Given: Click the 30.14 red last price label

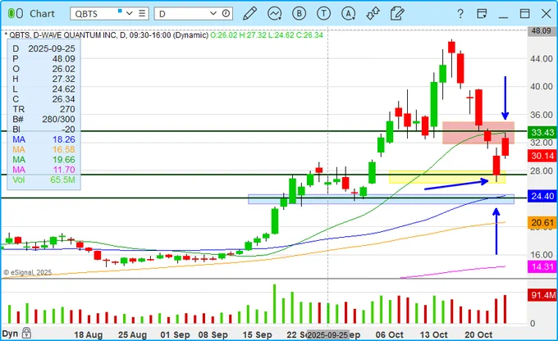Looking at the screenshot, I should [x=542, y=156].
